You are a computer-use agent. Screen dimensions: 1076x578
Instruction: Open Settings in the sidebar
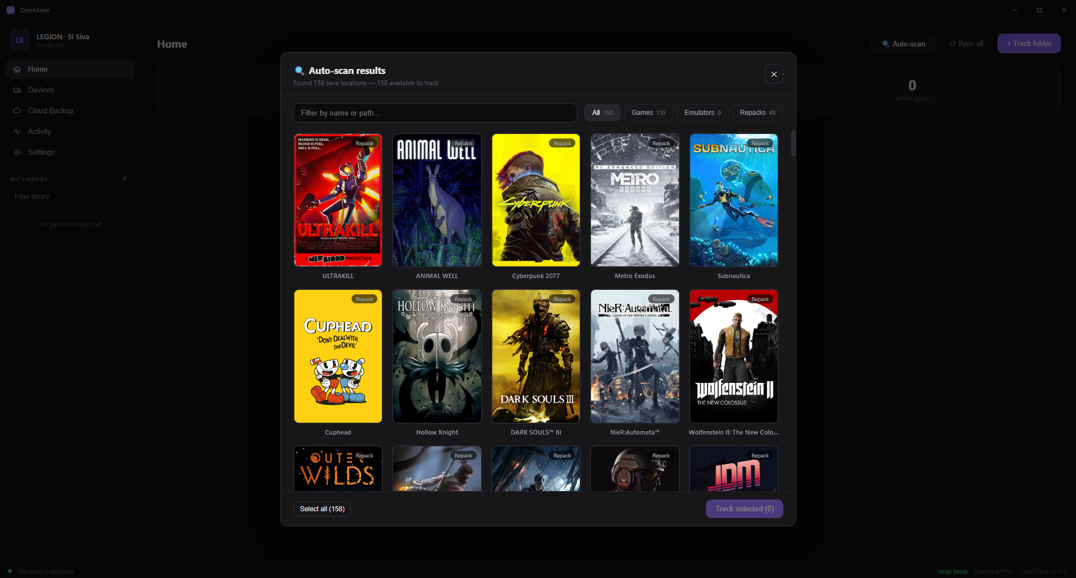click(70, 152)
